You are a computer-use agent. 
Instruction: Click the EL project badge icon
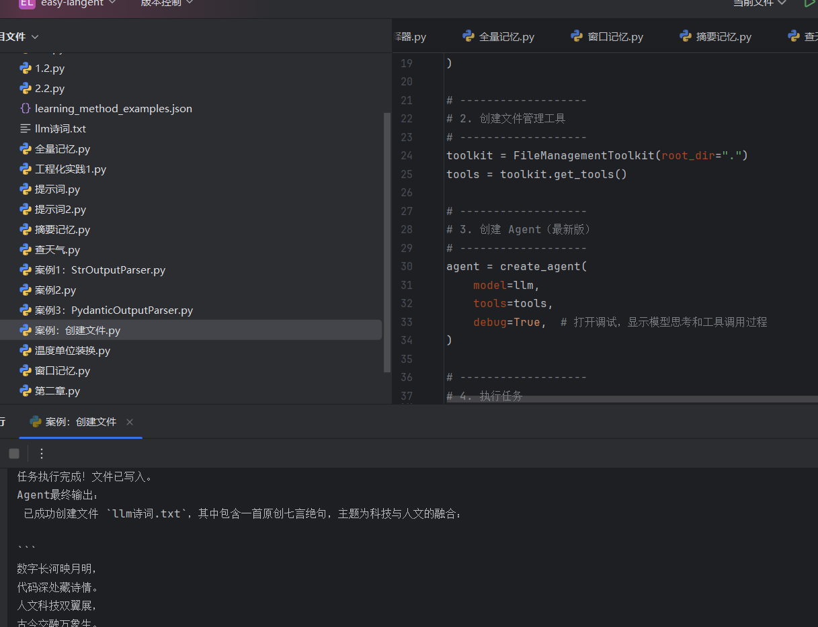[x=26, y=3]
